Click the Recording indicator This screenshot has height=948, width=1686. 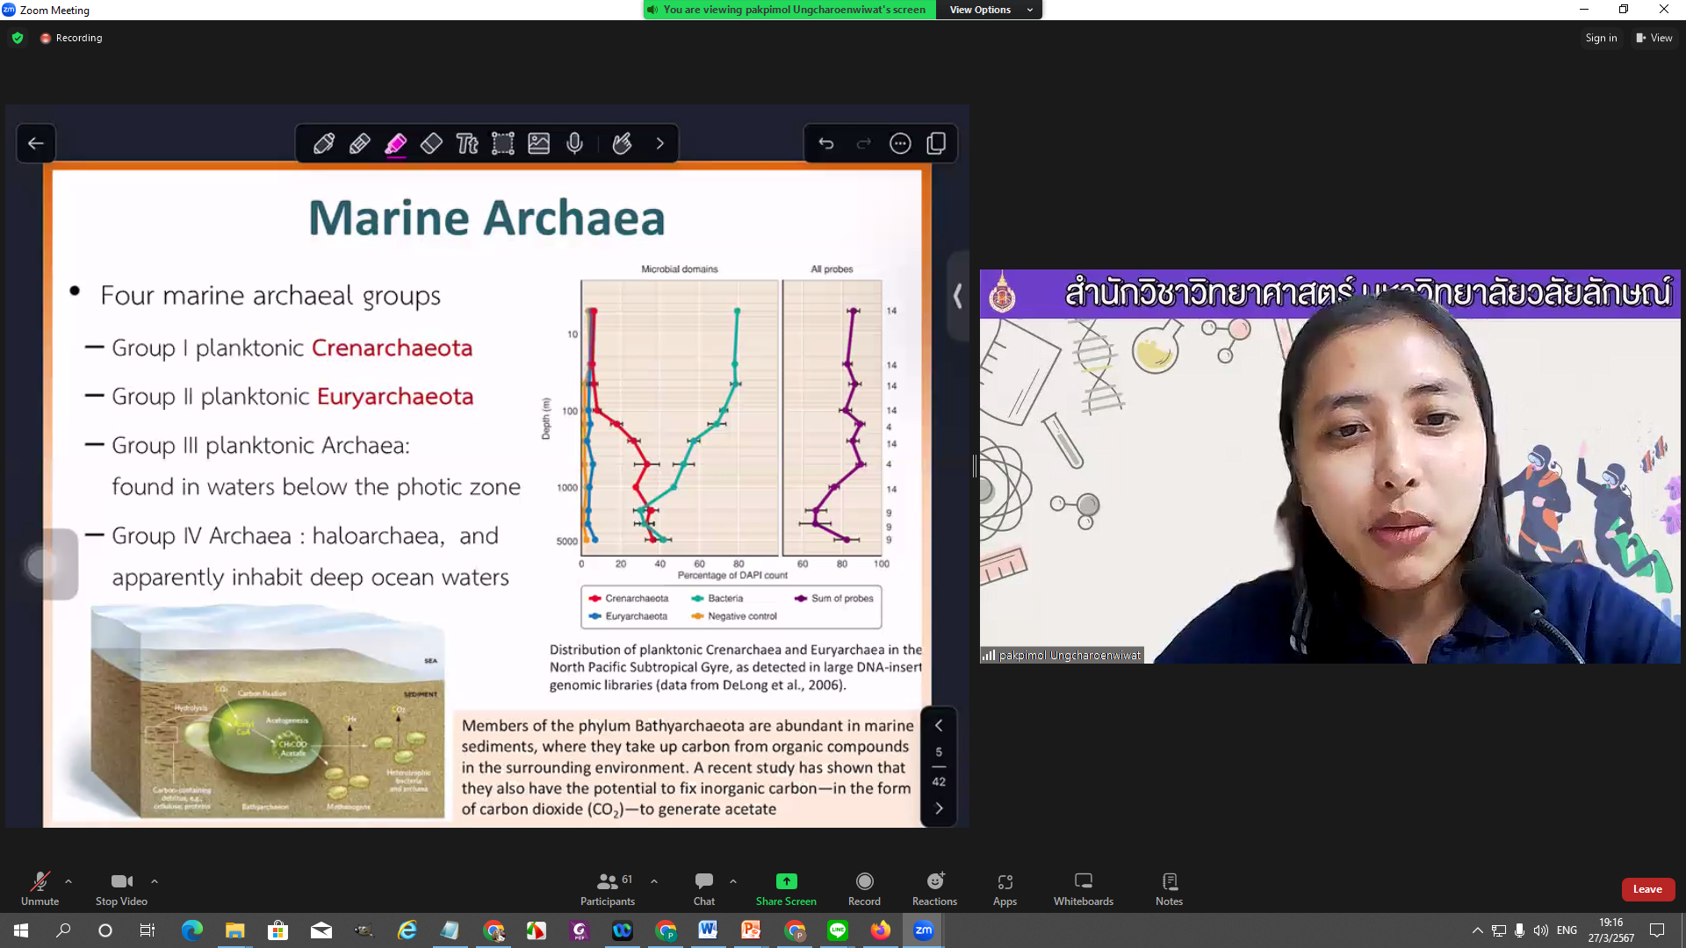point(71,38)
